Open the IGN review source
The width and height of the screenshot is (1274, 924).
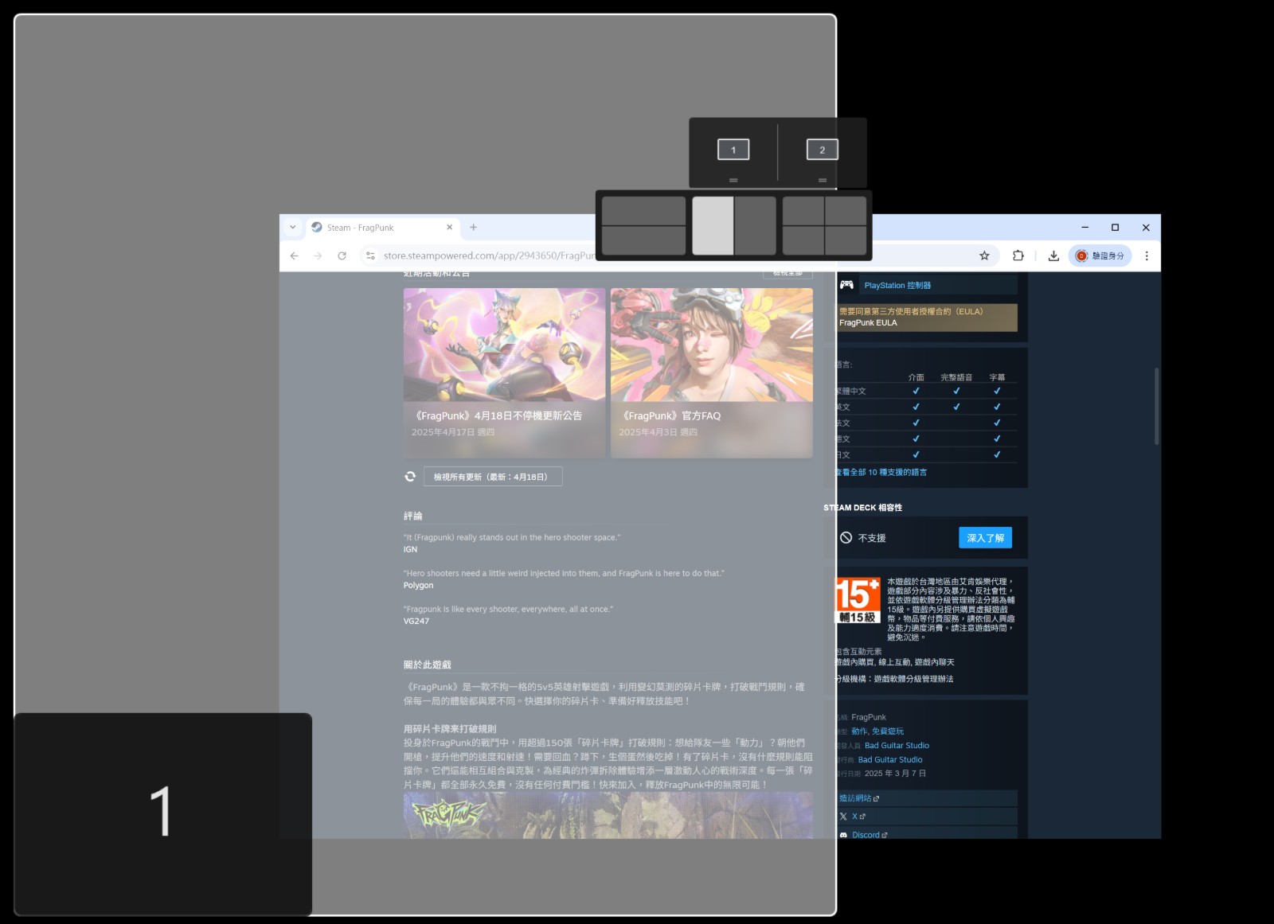[x=410, y=549]
